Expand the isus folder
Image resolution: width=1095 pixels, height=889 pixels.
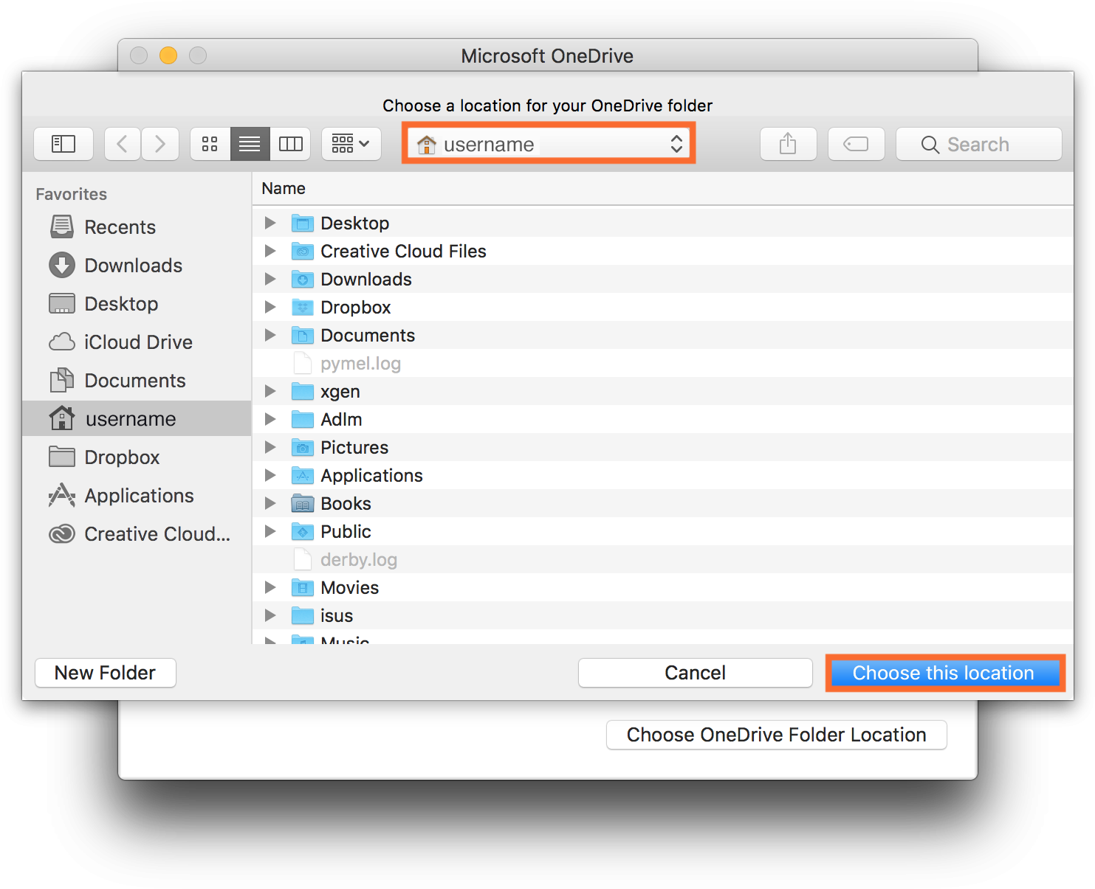point(270,615)
